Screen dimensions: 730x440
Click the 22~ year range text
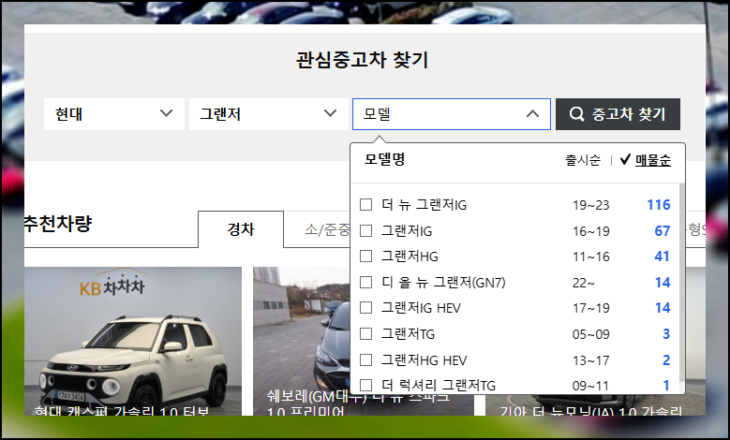click(584, 283)
